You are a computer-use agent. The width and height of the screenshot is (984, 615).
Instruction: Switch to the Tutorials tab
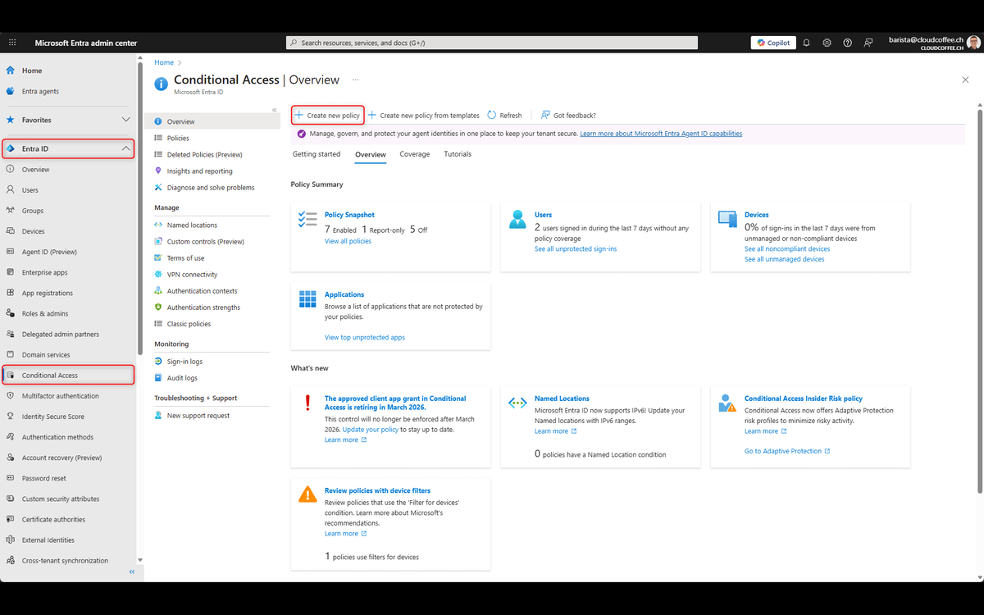(458, 154)
